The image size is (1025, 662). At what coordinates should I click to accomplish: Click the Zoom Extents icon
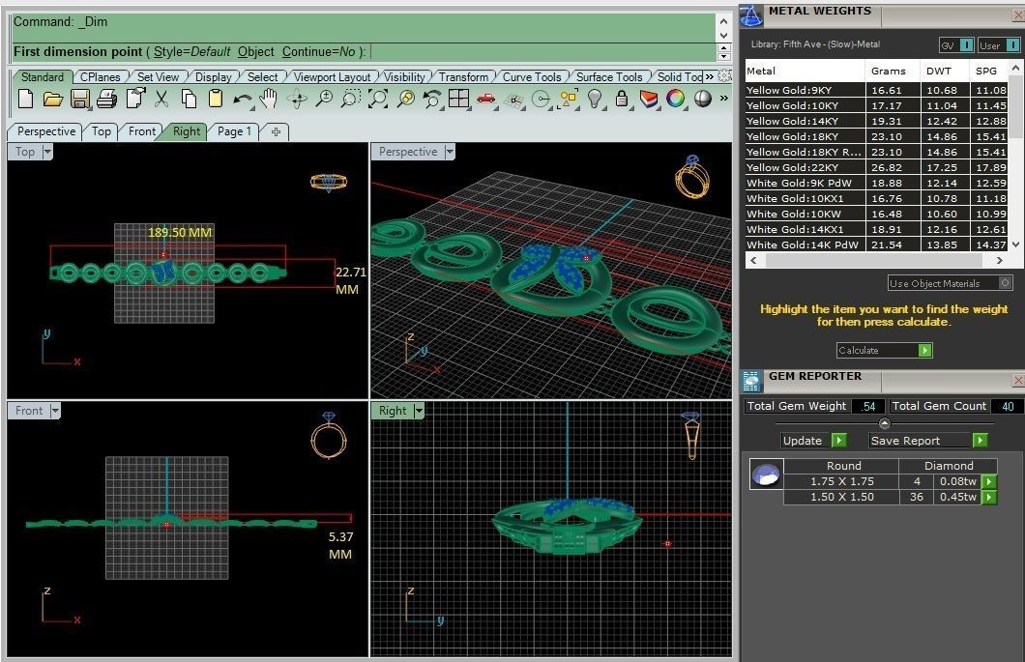378,99
